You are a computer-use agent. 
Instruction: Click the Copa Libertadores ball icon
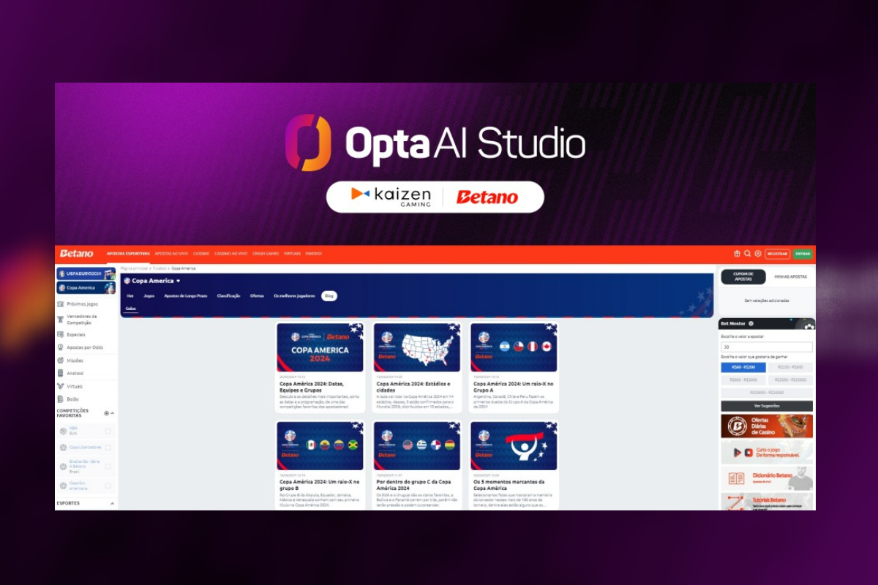pyautogui.click(x=64, y=448)
